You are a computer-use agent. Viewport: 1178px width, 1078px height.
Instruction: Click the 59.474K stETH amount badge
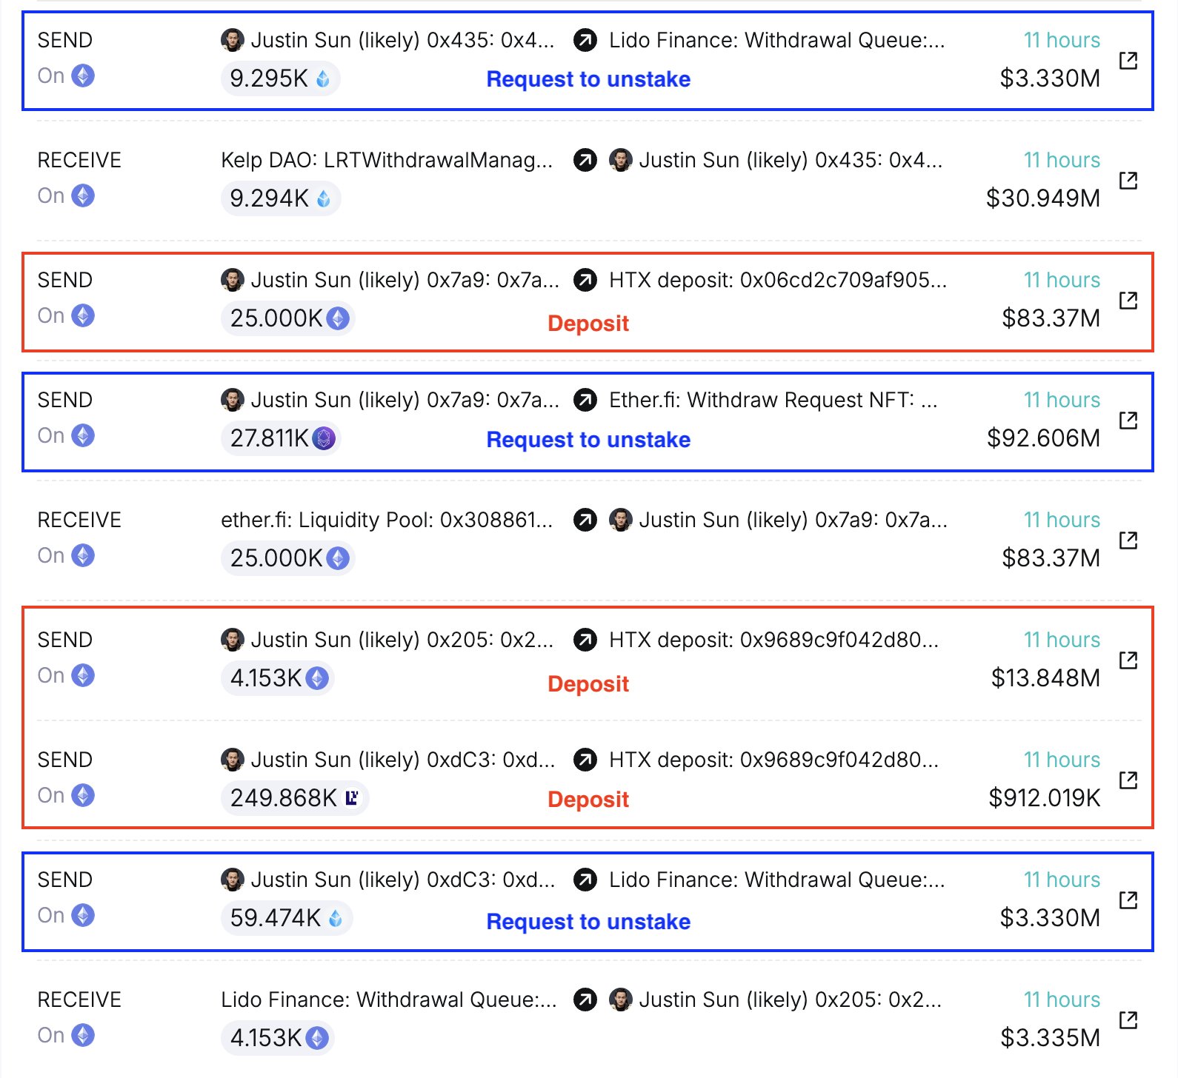click(286, 918)
